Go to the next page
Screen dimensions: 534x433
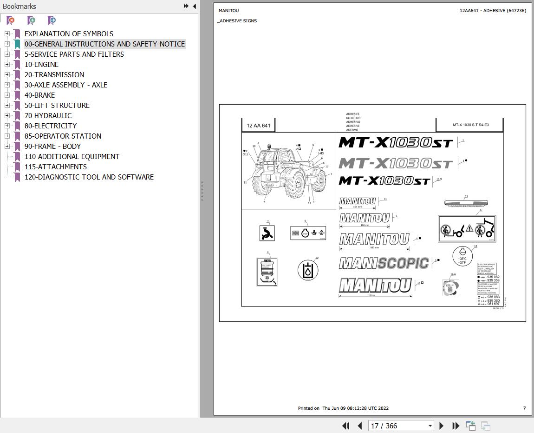click(x=442, y=426)
